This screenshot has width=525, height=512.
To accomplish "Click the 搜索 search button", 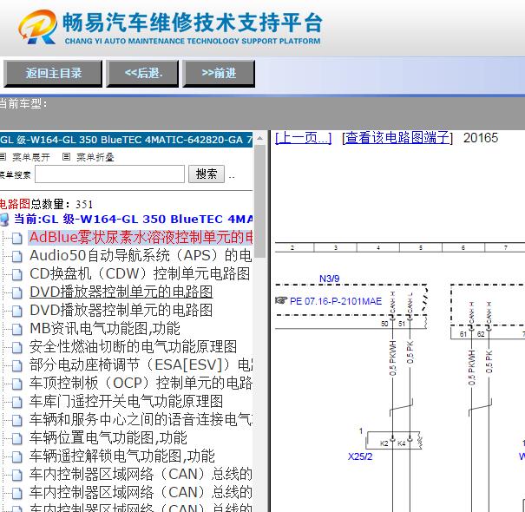I will (207, 174).
